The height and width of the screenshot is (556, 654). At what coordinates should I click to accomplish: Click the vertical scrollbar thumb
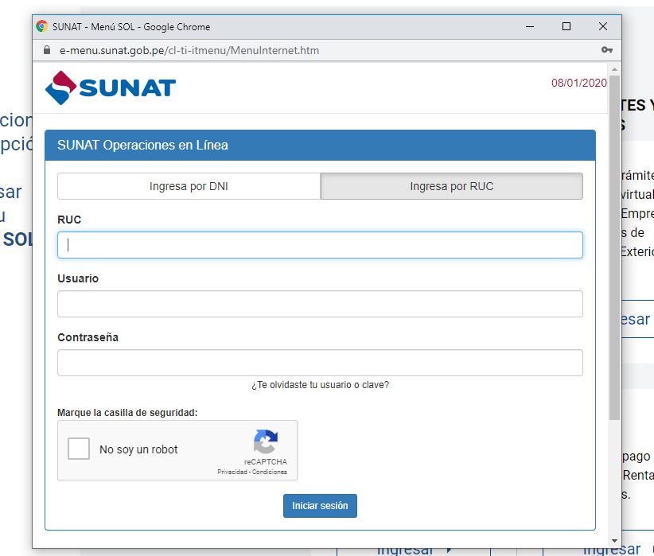(614, 247)
